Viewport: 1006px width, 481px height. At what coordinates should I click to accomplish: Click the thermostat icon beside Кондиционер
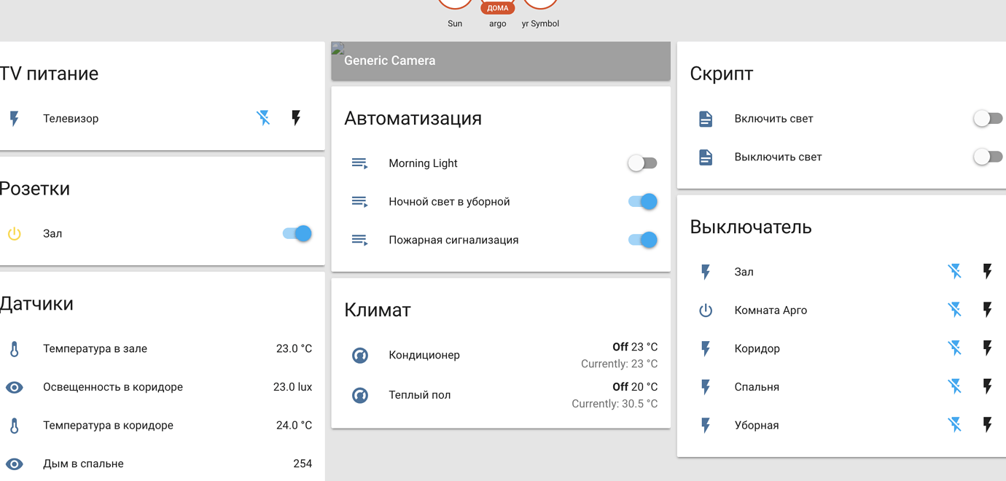(359, 355)
